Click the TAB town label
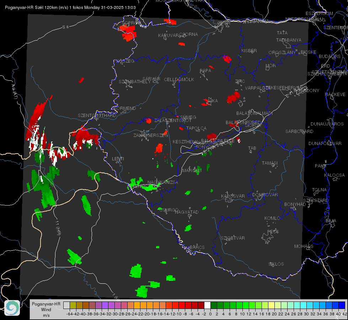Viewport: 348px width, 320px height. [x=252, y=148]
